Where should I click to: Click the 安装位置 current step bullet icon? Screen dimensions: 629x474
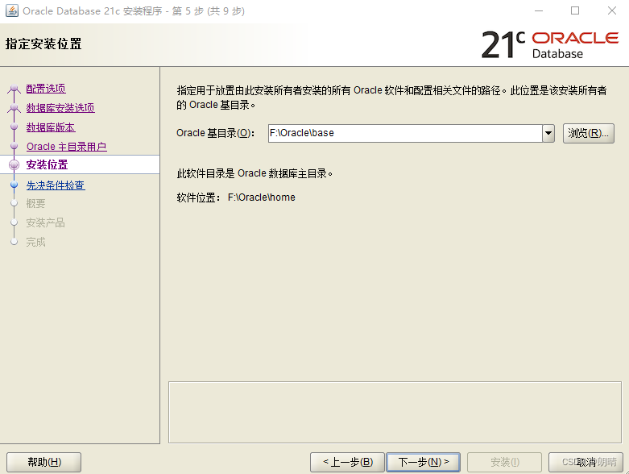point(14,164)
